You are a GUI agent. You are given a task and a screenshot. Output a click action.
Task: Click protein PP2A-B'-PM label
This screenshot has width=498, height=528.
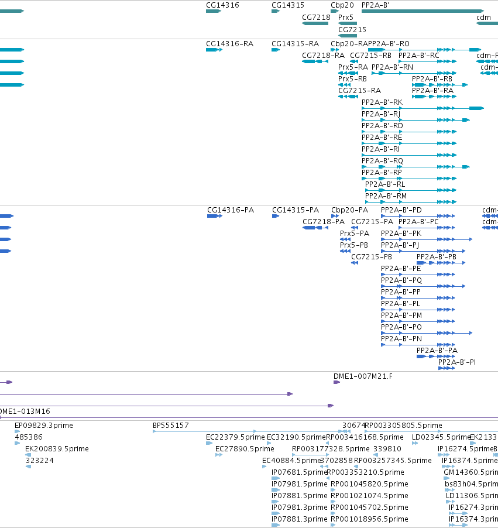coord(401,316)
